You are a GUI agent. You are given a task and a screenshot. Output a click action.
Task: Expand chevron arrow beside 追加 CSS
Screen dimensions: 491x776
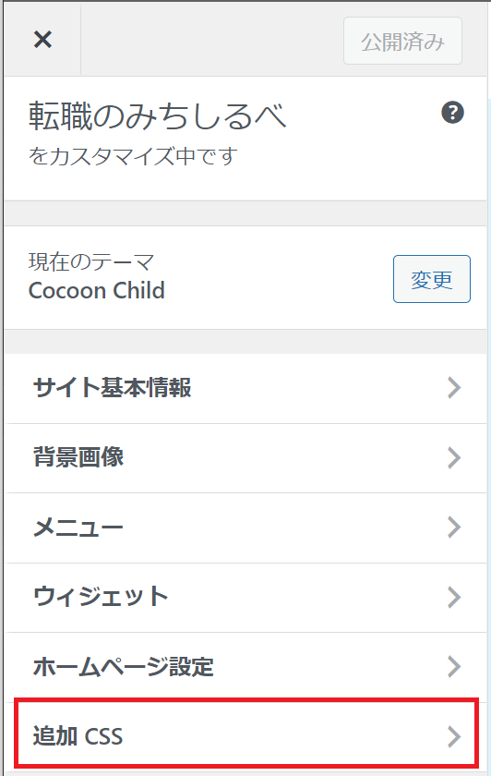[454, 736]
